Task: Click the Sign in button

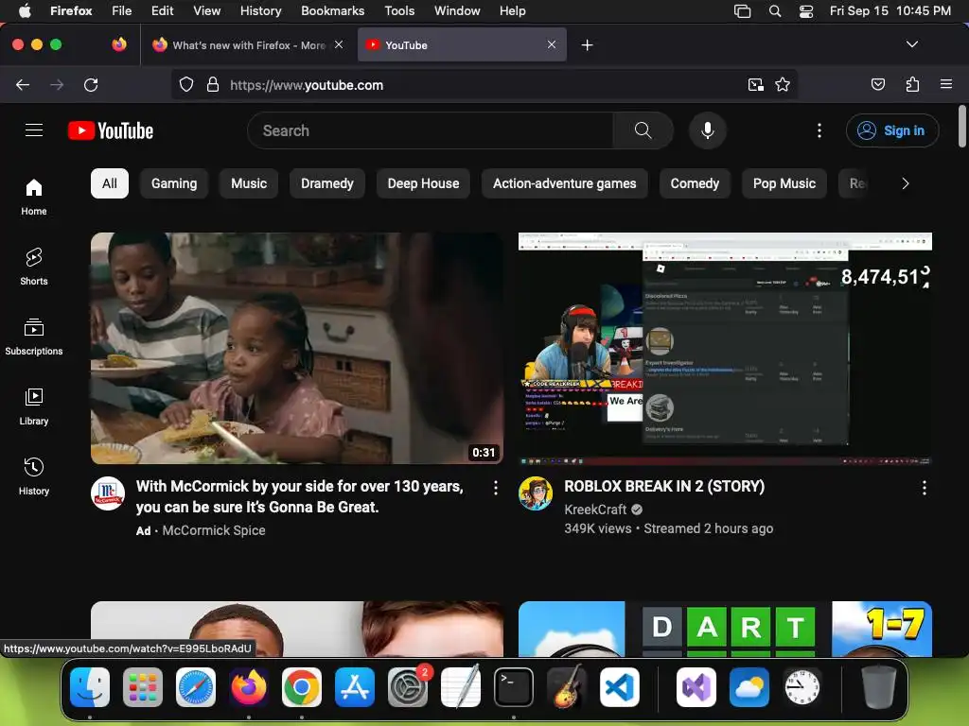Action: [x=892, y=130]
